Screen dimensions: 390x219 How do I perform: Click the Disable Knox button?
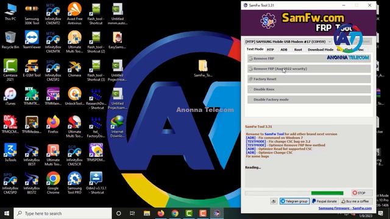(309, 89)
